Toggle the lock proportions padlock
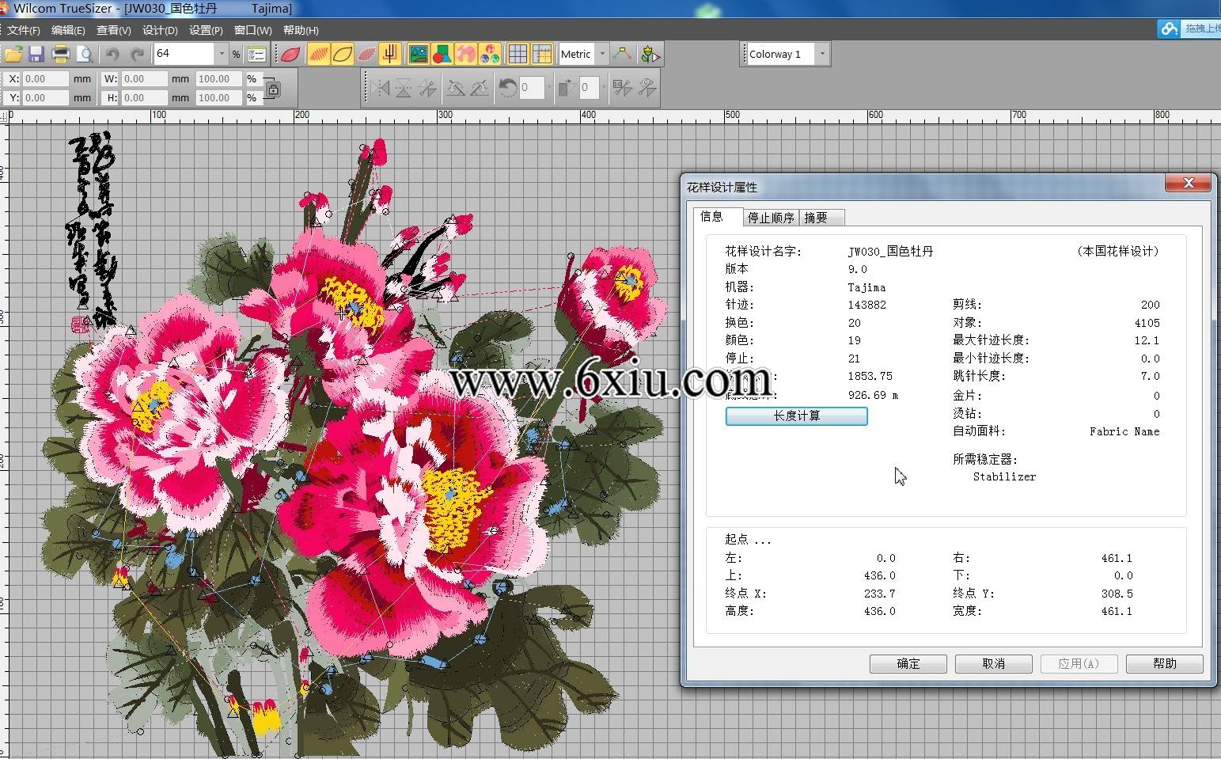Screen dimensions: 1221x759 273,89
